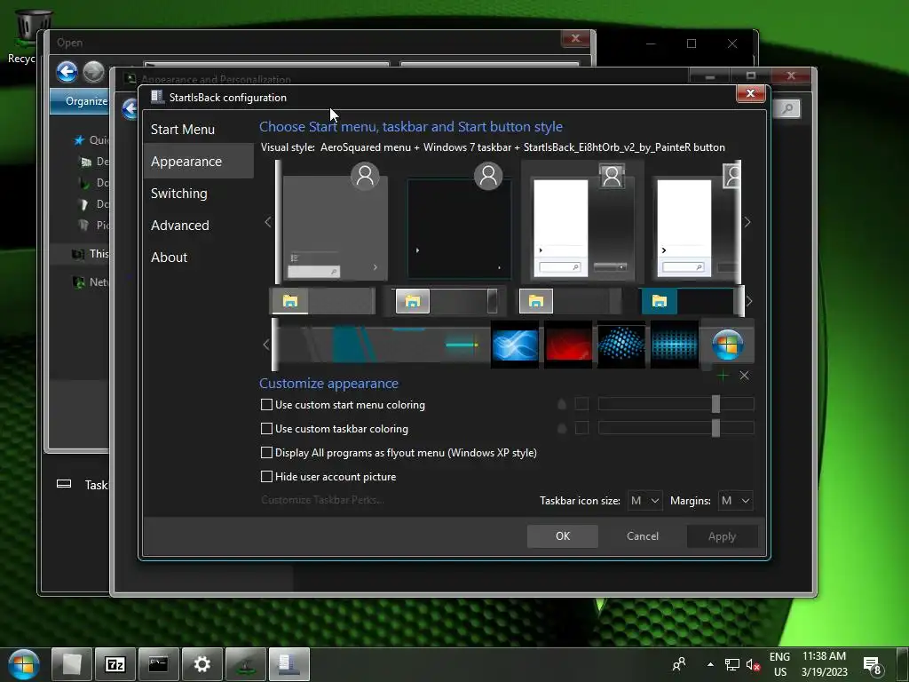
Task: Choose the Windows 7 orb start button
Action: click(728, 345)
